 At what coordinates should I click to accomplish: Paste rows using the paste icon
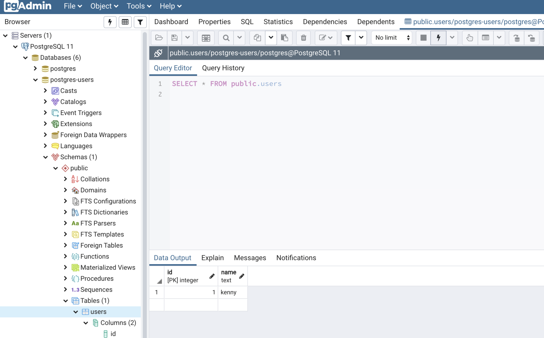pyautogui.click(x=284, y=38)
